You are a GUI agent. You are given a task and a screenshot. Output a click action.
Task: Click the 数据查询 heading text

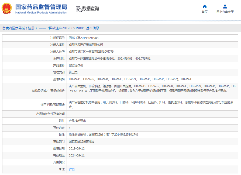91,9
